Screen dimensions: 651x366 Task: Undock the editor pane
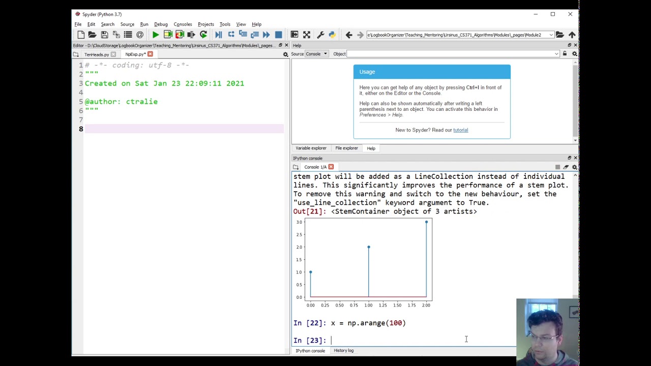280,45
